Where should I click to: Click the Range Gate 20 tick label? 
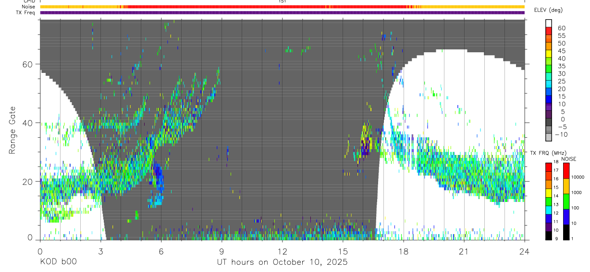(27, 181)
